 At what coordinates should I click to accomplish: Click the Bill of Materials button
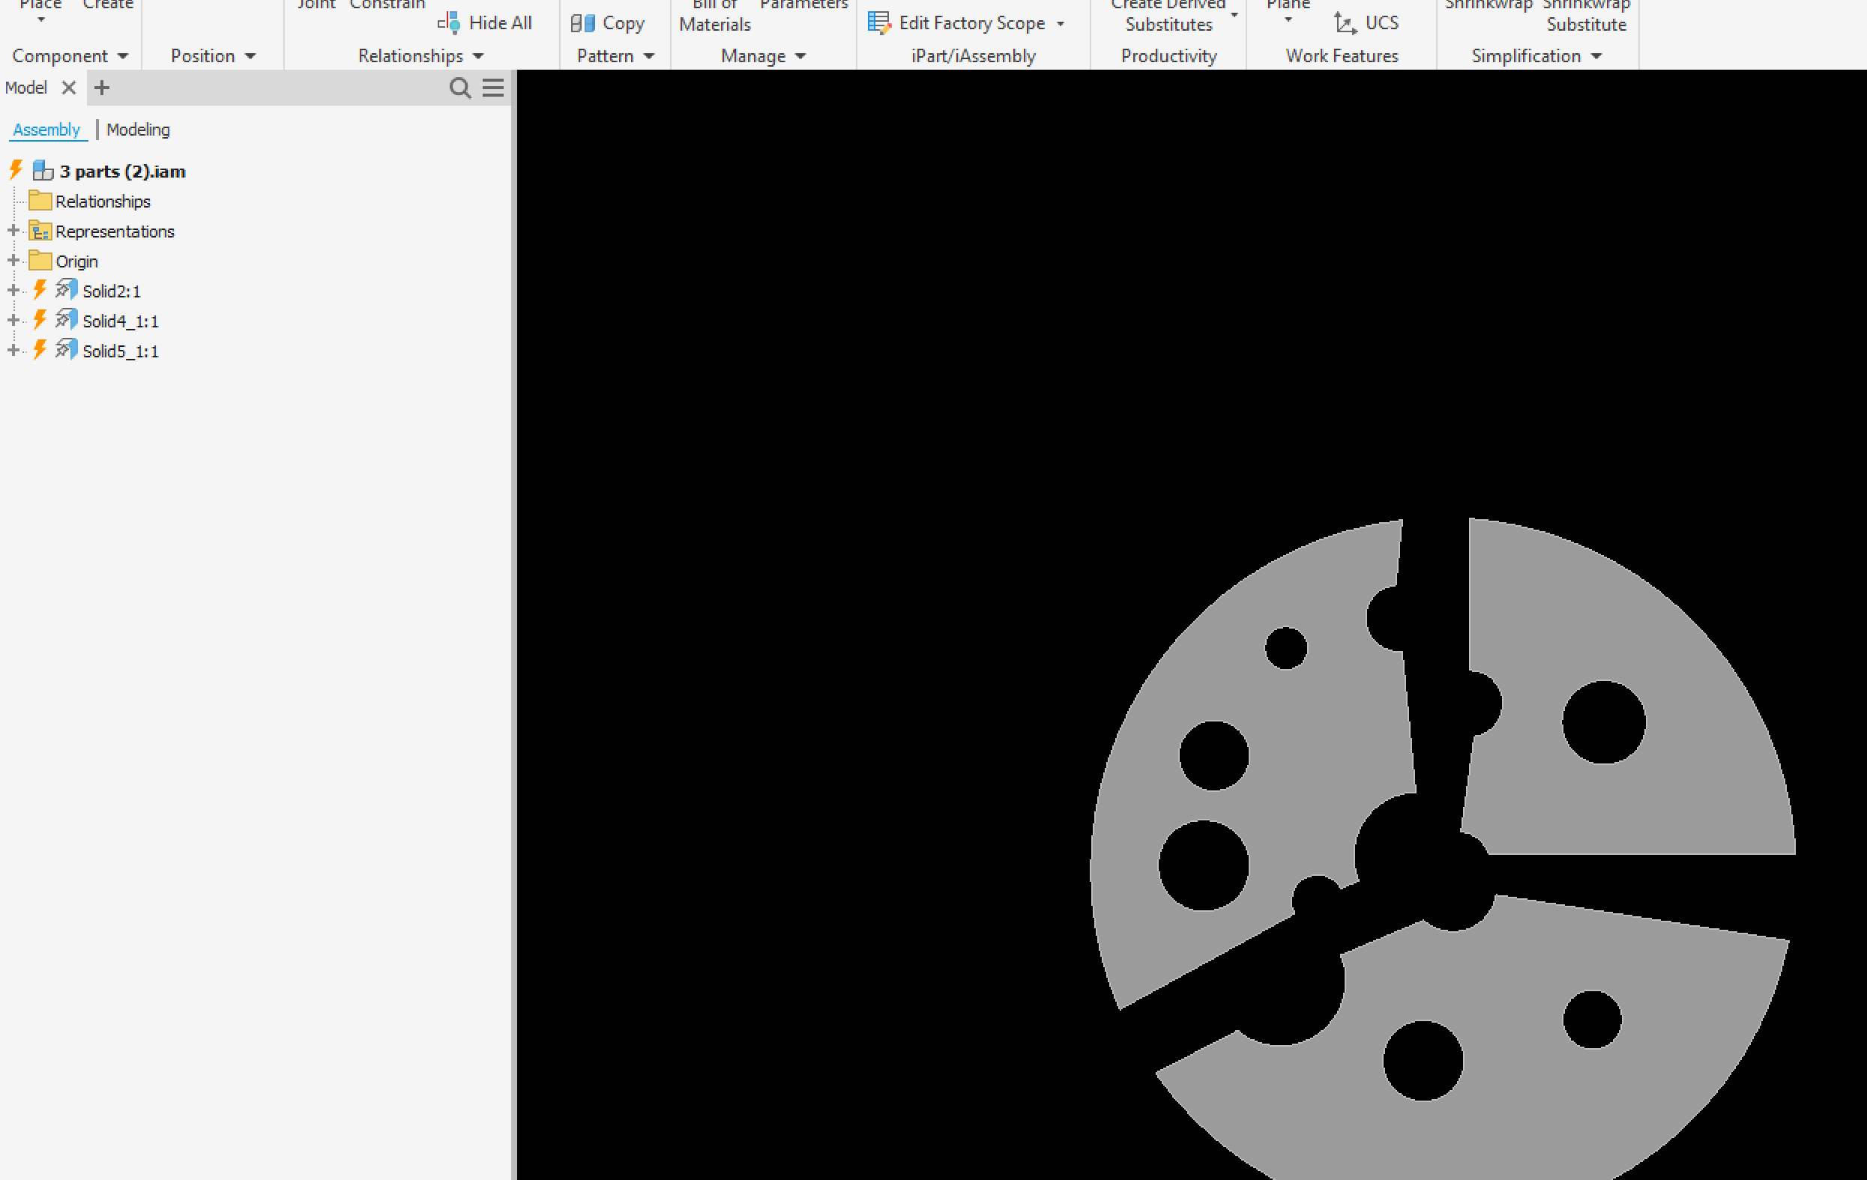tap(715, 16)
